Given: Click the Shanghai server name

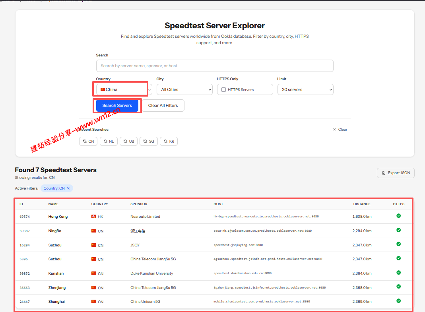Looking at the screenshot, I should click(x=56, y=302).
